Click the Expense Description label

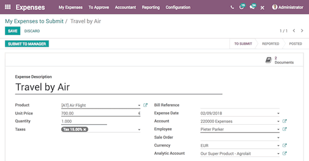[33, 76]
